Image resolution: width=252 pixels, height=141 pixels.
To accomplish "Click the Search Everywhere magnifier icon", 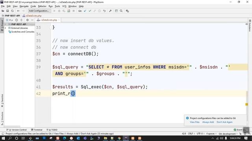I will coord(121,11).
